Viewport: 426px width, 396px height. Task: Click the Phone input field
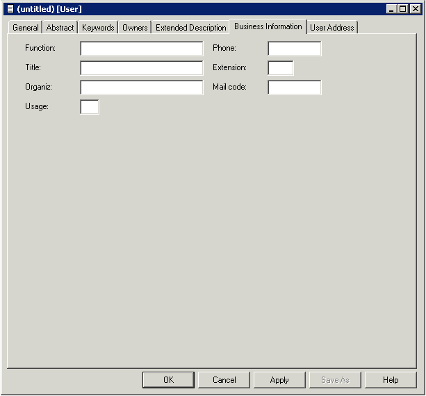[295, 49]
